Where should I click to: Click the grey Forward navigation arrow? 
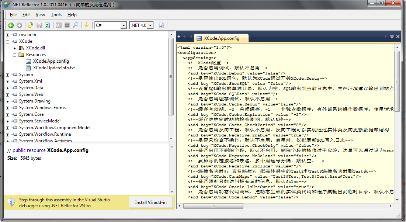(20, 25)
